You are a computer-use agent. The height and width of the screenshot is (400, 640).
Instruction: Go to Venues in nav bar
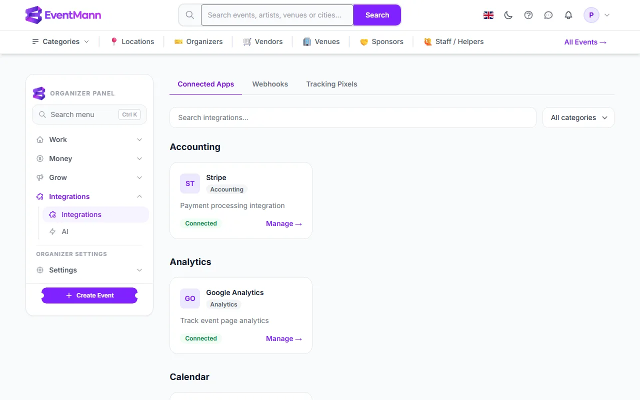click(321, 41)
